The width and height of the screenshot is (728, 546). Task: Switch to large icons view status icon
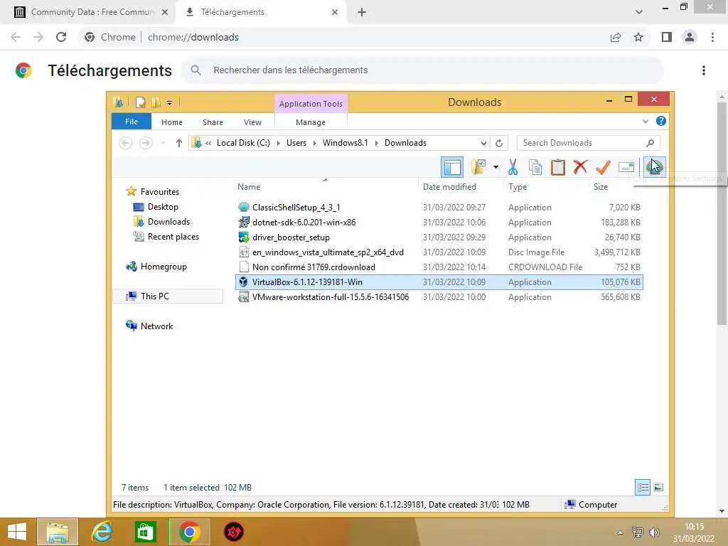tap(658, 487)
